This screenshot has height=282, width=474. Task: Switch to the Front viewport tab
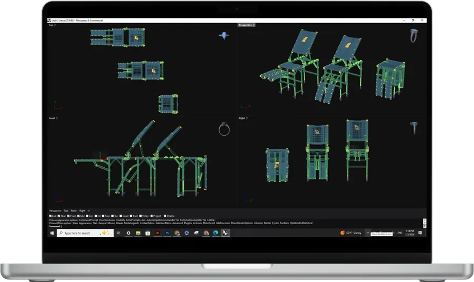point(74,211)
